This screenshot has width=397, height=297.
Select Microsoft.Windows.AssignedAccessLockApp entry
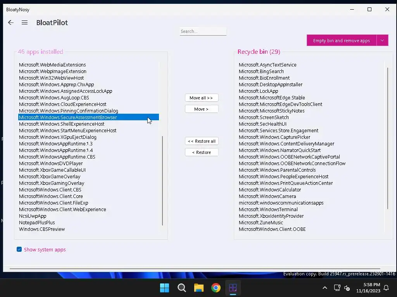(x=88, y=91)
